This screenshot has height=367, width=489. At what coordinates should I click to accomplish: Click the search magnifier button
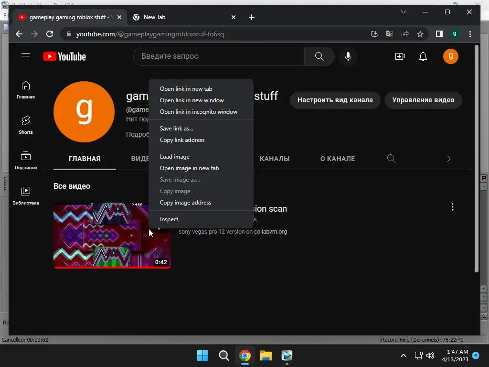click(x=319, y=56)
